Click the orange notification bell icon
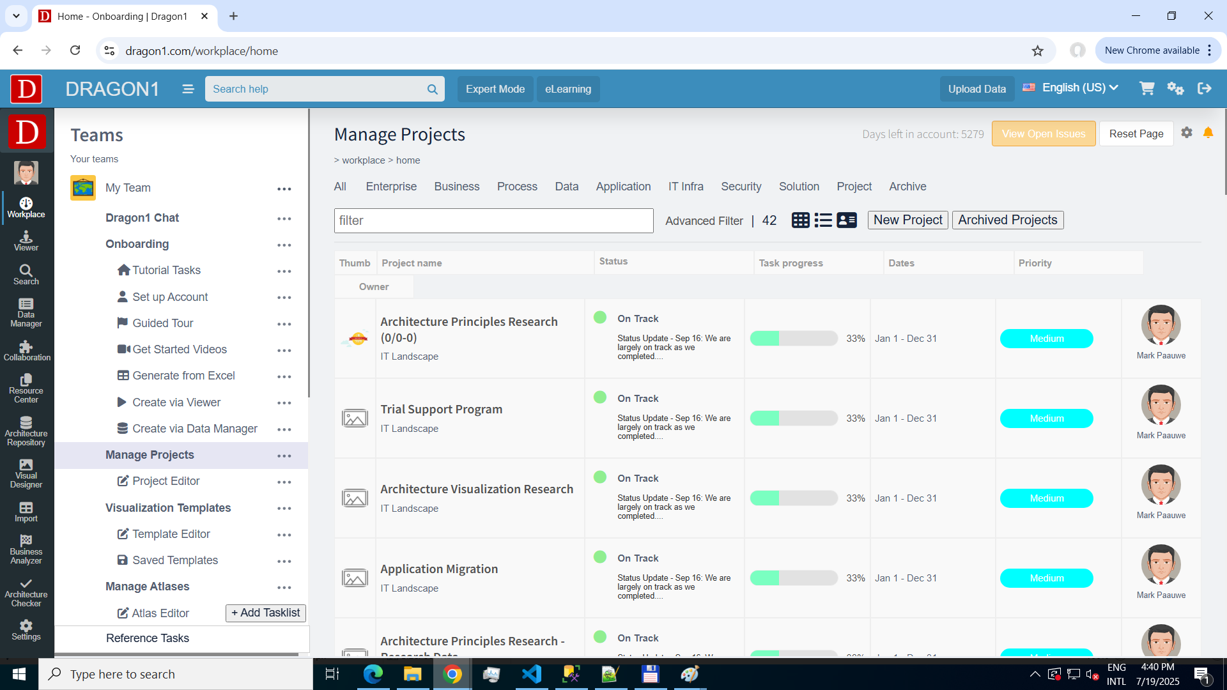The width and height of the screenshot is (1227, 690). (1208, 133)
